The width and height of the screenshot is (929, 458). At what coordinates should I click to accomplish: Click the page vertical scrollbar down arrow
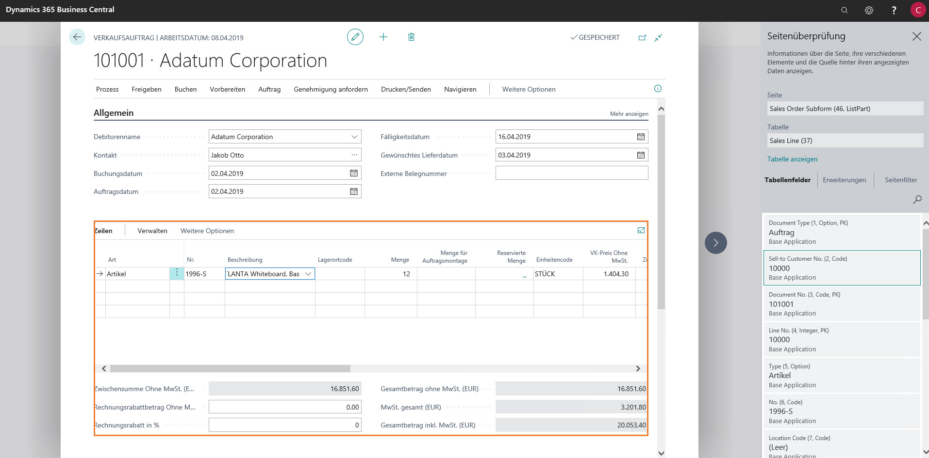tap(661, 453)
